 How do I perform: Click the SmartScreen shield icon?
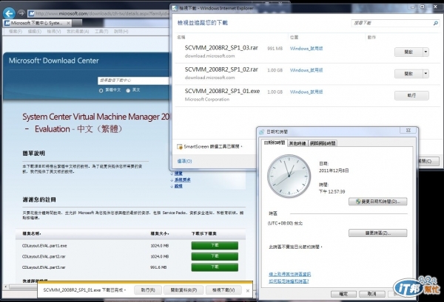pos(180,147)
